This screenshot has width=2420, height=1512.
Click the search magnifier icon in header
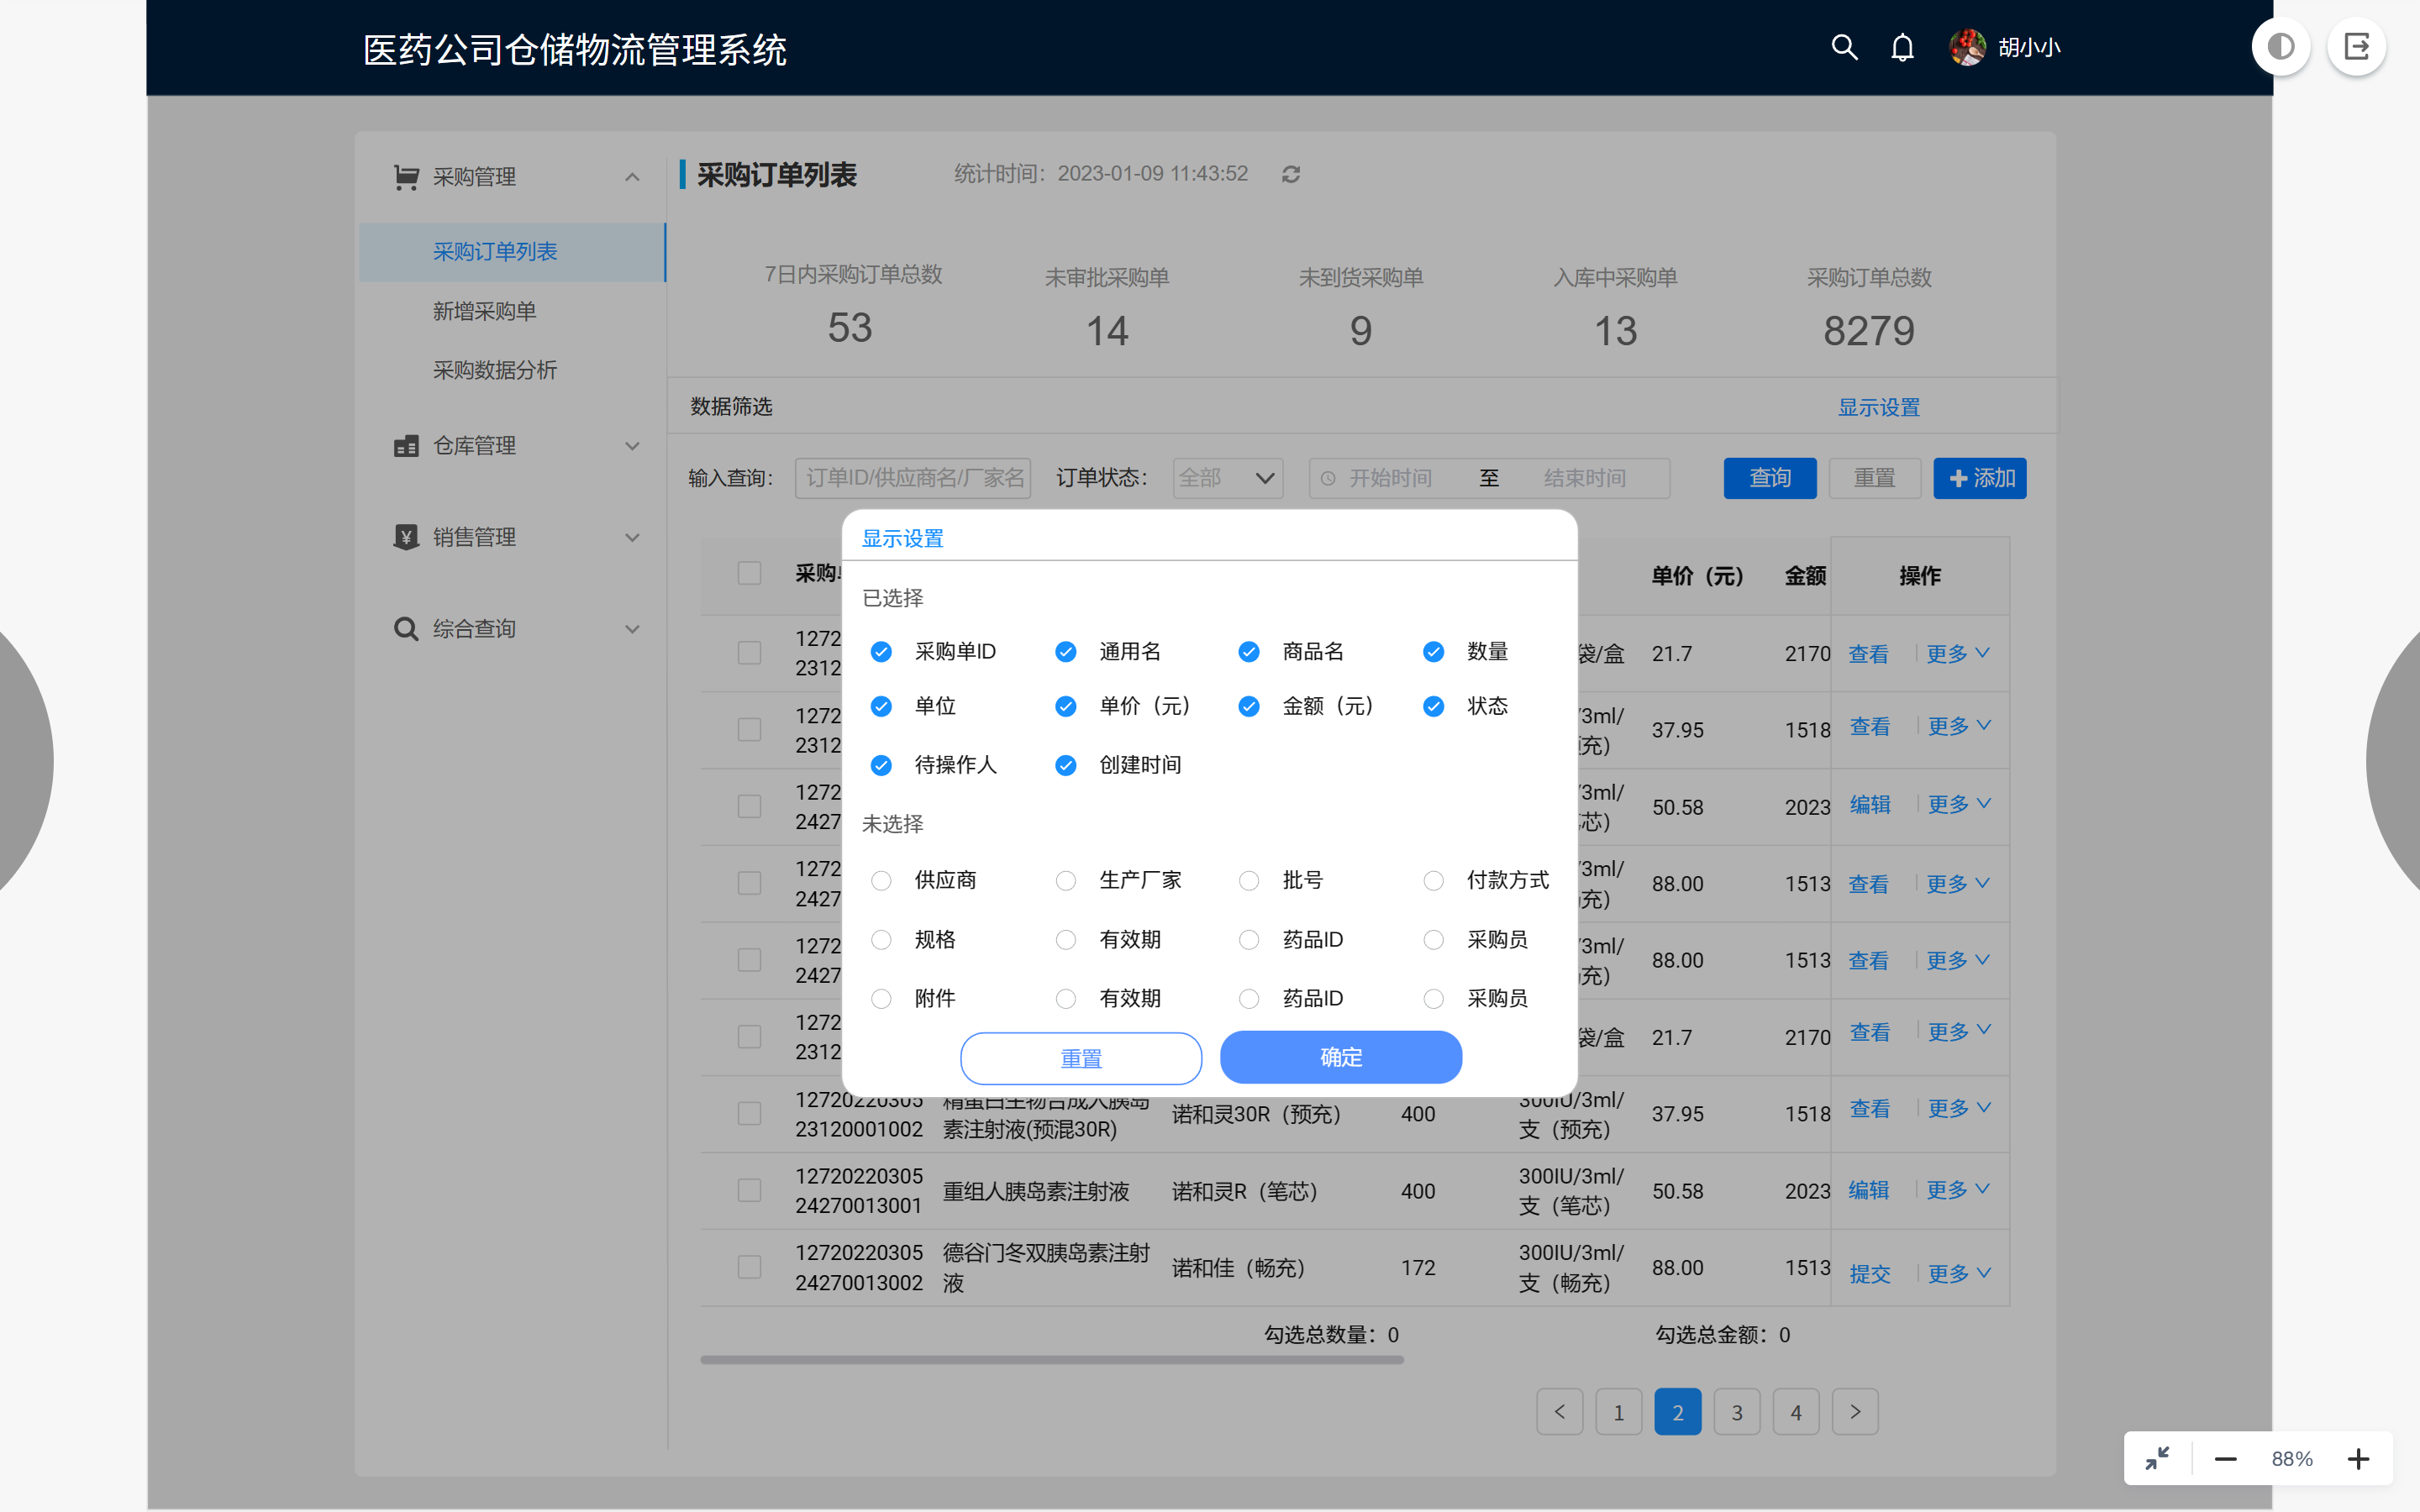(x=1844, y=47)
